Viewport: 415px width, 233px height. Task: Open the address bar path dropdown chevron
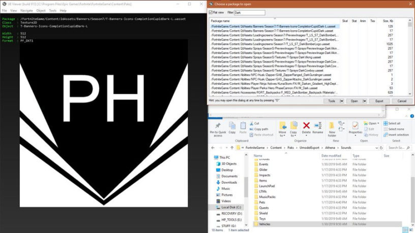click(376, 148)
